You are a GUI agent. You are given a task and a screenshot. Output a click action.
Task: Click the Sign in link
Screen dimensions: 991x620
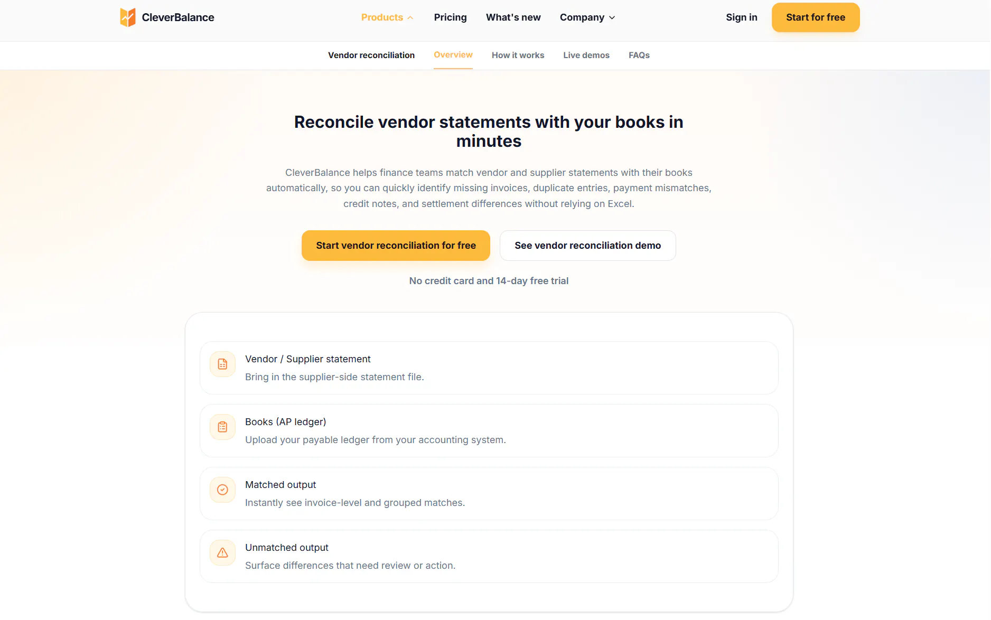click(x=741, y=17)
